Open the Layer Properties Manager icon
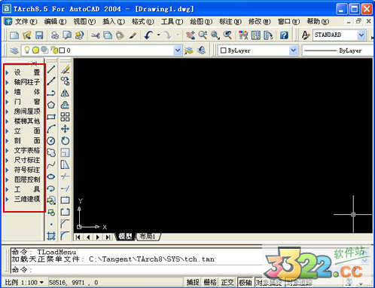Viewport: 375px width, 288px height. coord(14,51)
